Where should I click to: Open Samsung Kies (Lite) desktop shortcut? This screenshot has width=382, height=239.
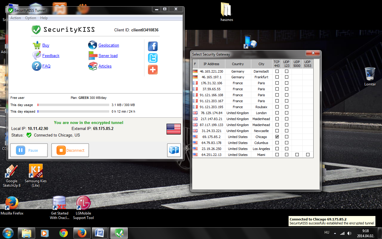[36, 176]
